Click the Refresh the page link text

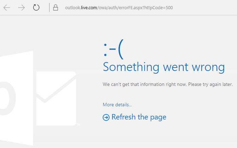coord(139,117)
